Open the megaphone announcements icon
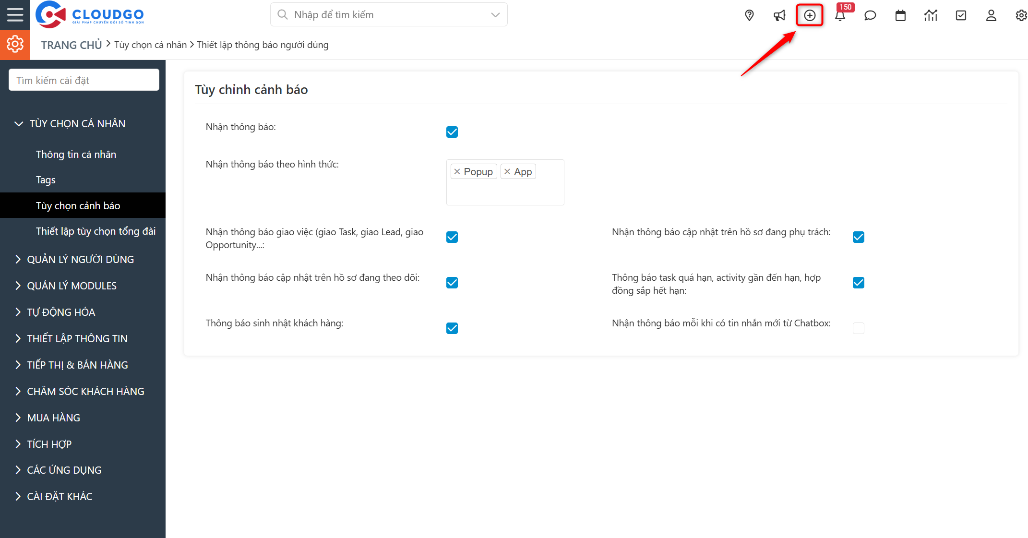 pos(779,15)
